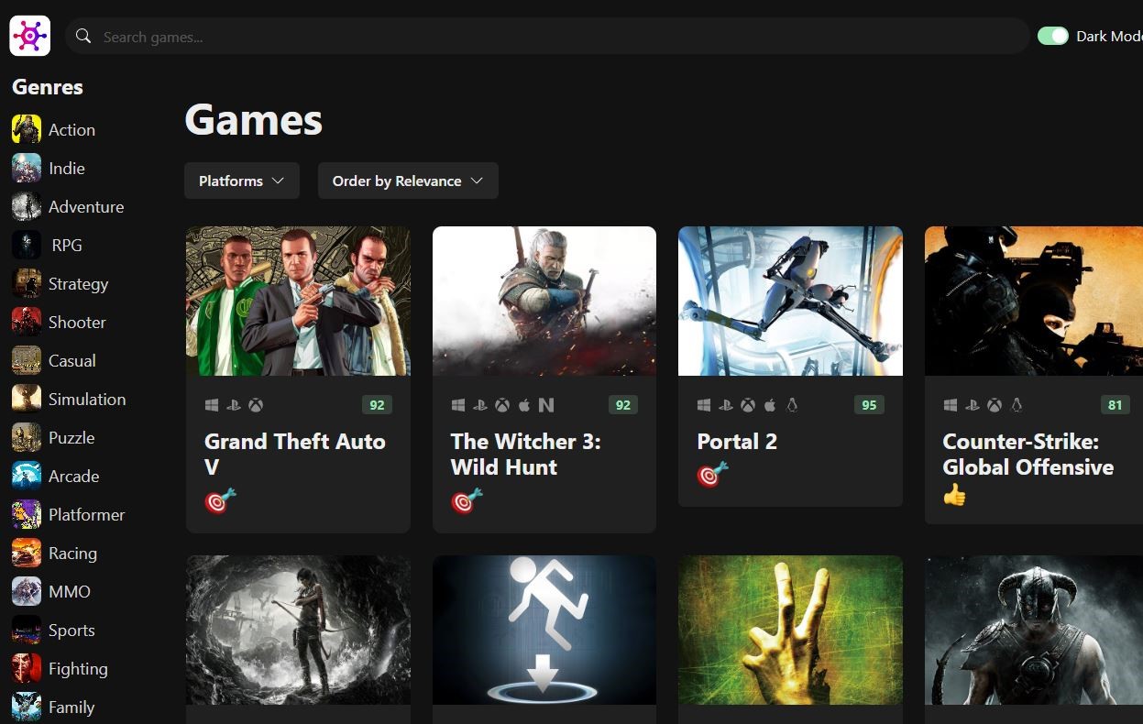
Task: Click the Family genre icon
Action: pos(27,707)
